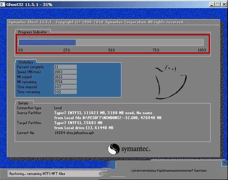
Task: Click the 'Restoring... remaining NTFS MFT files' status
Action: tap(37, 174)
